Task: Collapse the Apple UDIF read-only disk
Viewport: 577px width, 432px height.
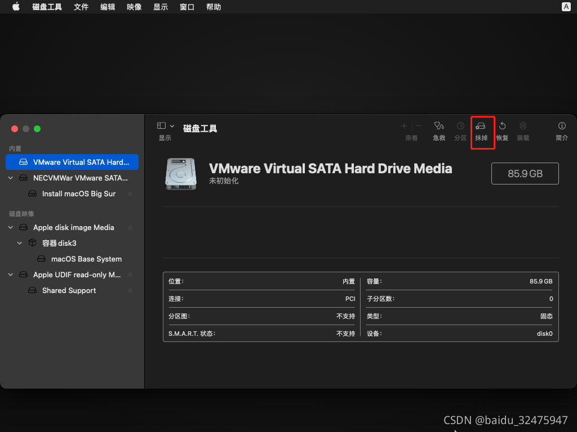Action: 11,274
